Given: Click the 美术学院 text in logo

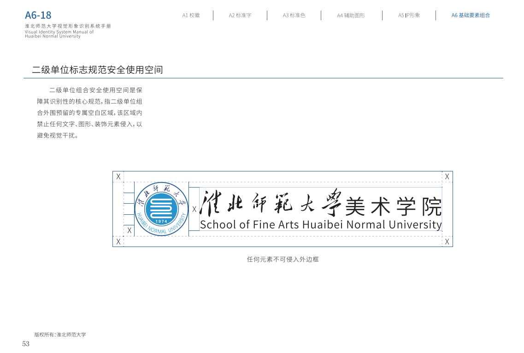Looking at the screenshot, I should click(x=393, y=206).
